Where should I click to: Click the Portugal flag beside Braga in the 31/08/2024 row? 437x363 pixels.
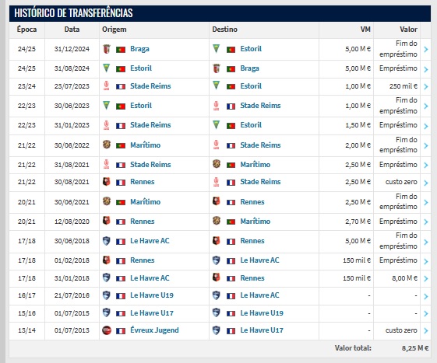pyautogui.click(x=231, y=68)
